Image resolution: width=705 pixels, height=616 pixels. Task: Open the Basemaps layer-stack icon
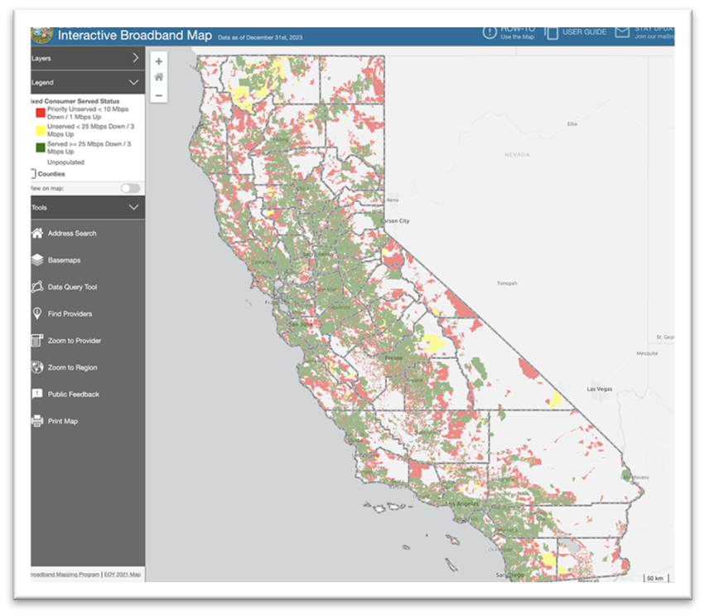(37, 260)
